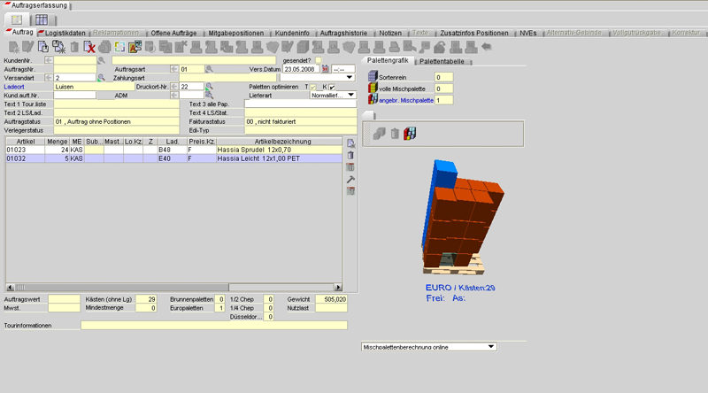The height and width of the screenshot is (393, 708).
Task: Select article row 01032 Hassia Leicht
Action: click(173, 158)
